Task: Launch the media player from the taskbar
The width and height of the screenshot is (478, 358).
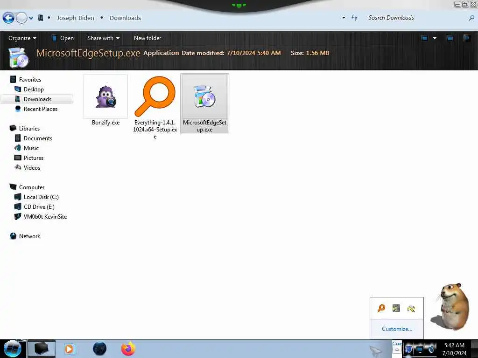Action: (x=69, y=349)
